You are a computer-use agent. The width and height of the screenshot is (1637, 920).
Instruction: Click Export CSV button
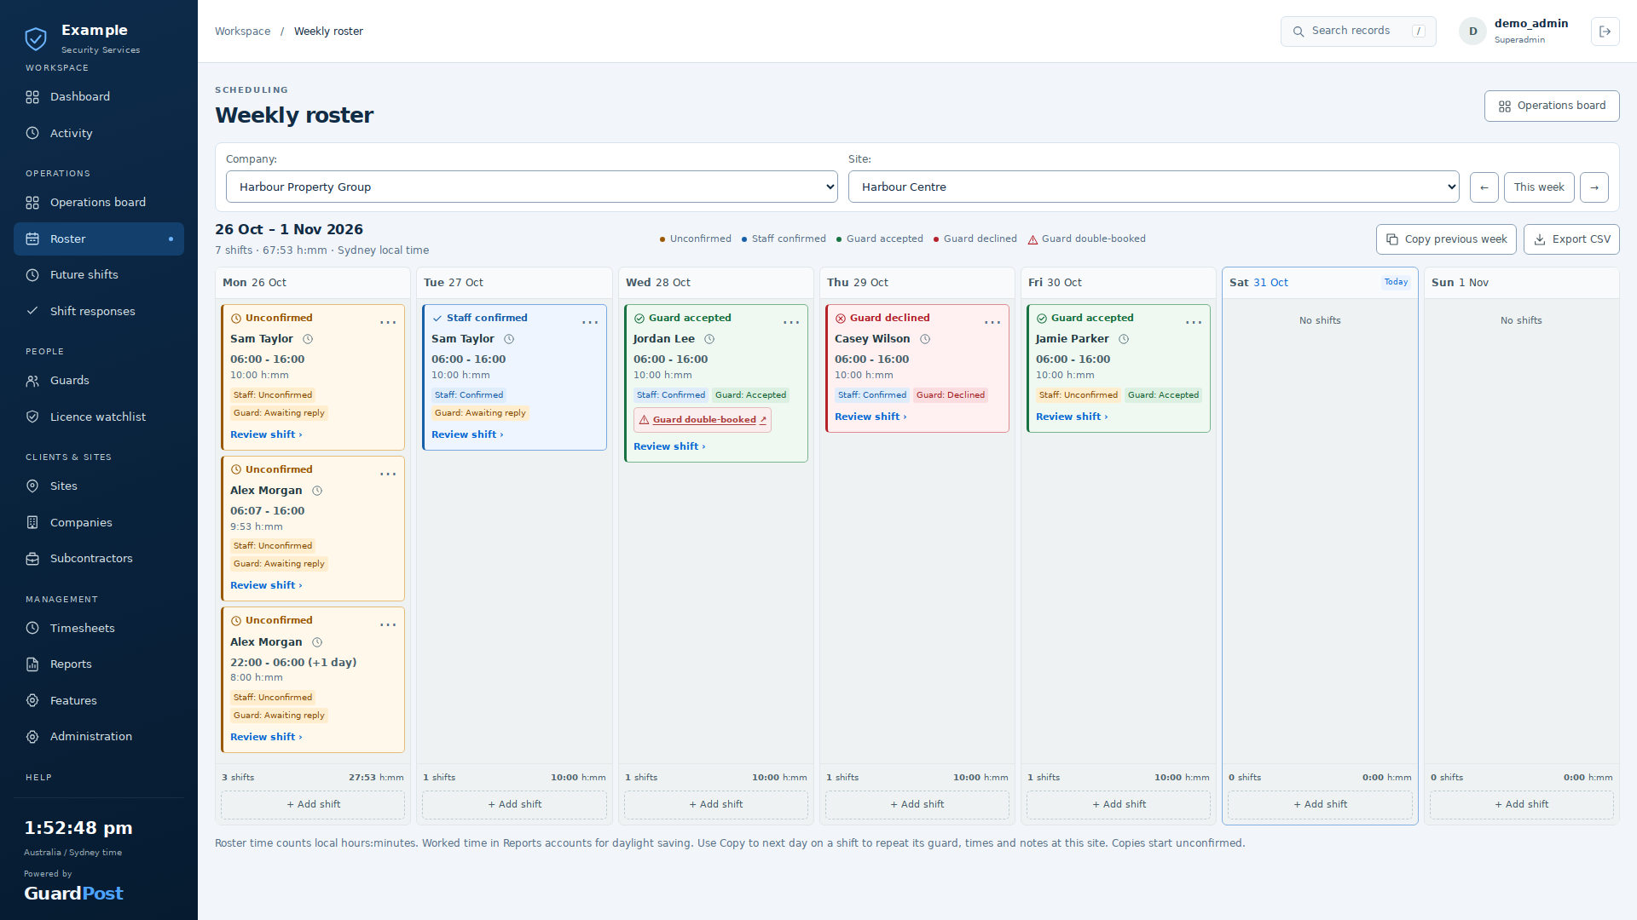click(x=1571, y=239)
